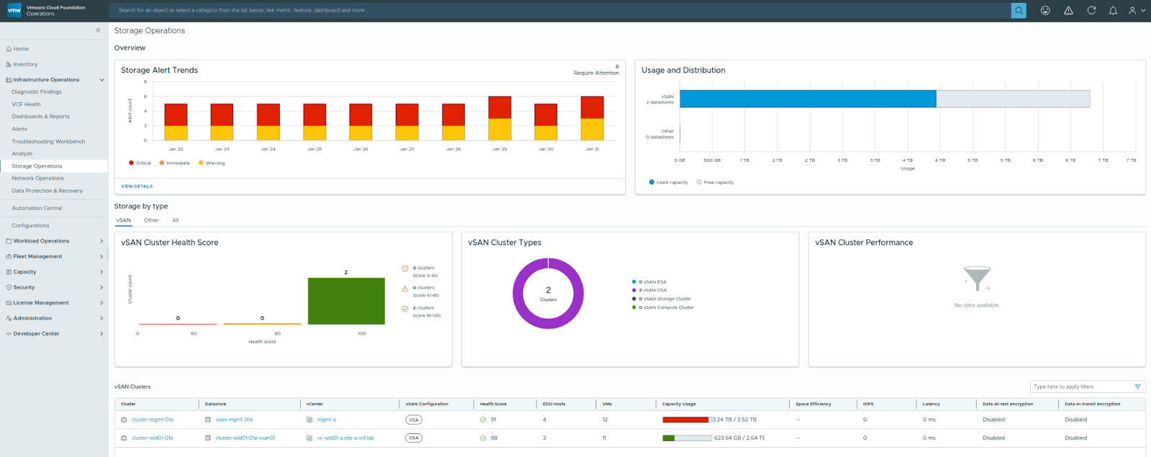Open Analyze in sidebar
This screenshot has width=1151, height=457.
pos(22,154)
